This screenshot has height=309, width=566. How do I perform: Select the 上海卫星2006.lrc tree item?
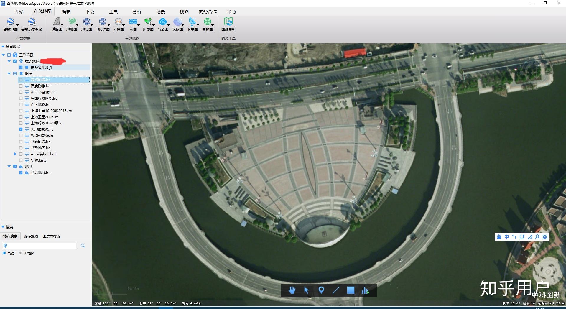click(x=45, y=117)
